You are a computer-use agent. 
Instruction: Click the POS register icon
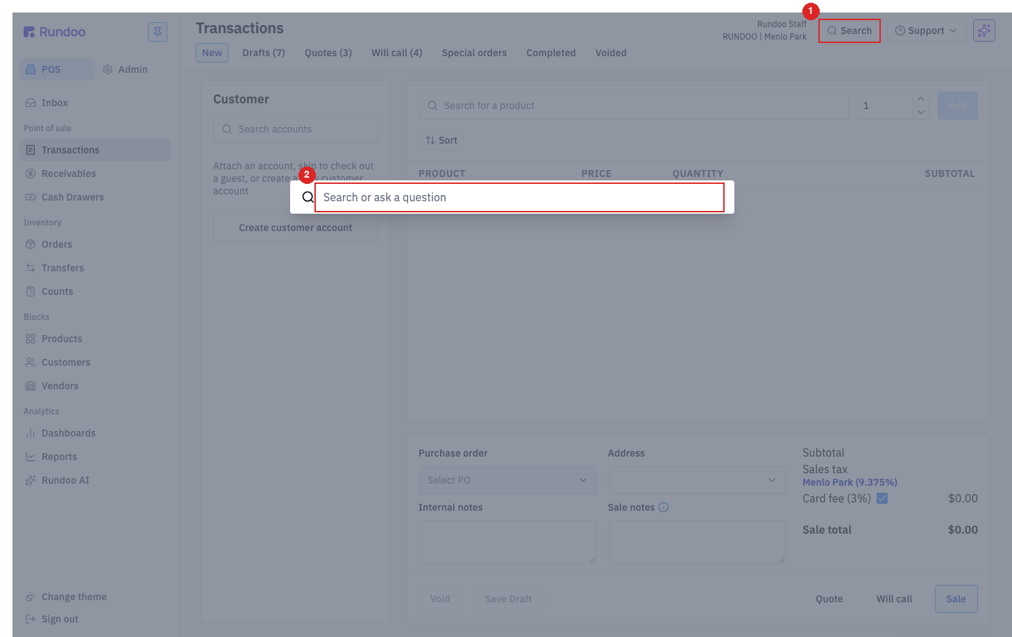pos(31,69)
